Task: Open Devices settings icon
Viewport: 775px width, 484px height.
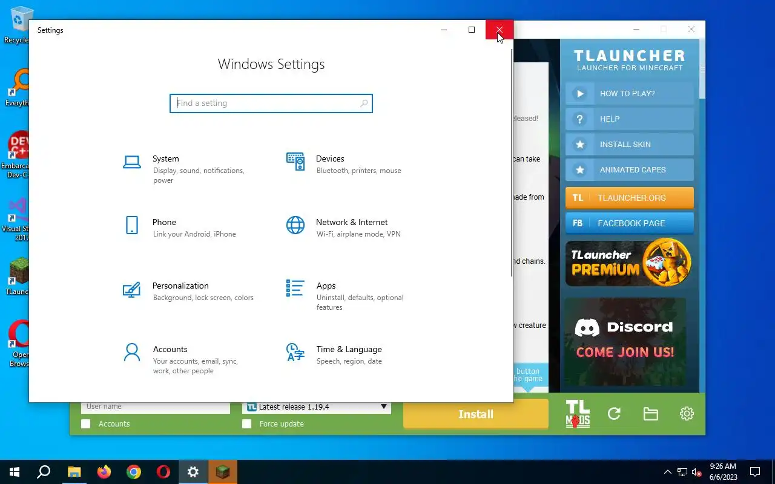Action: click(295, 162)
